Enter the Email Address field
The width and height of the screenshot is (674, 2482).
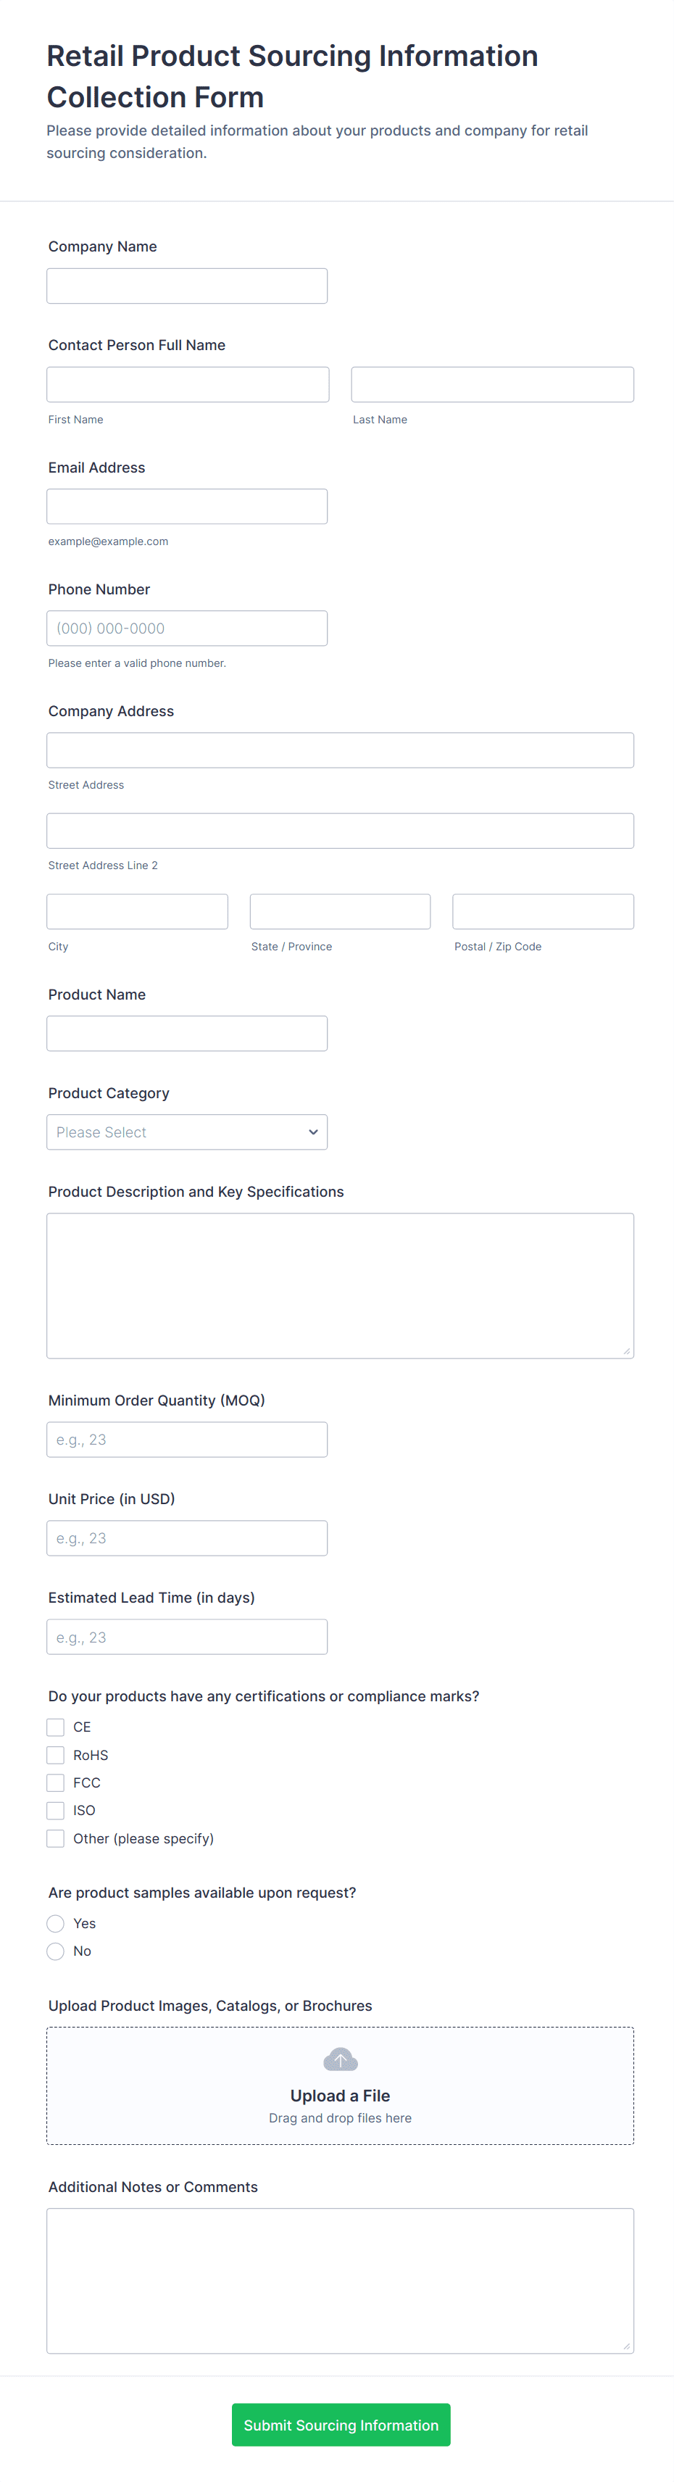click(187, 507)
